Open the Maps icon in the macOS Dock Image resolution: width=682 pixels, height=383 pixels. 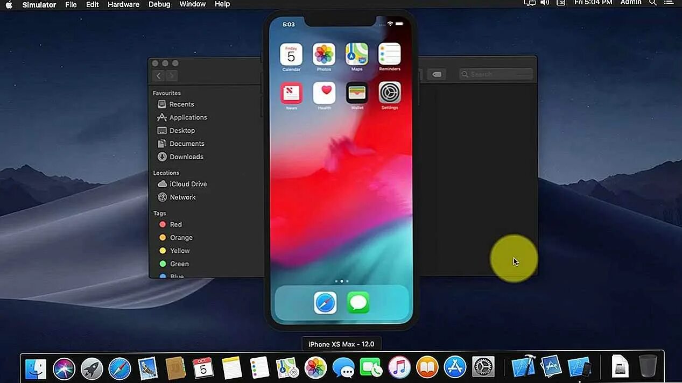[287, 368]
